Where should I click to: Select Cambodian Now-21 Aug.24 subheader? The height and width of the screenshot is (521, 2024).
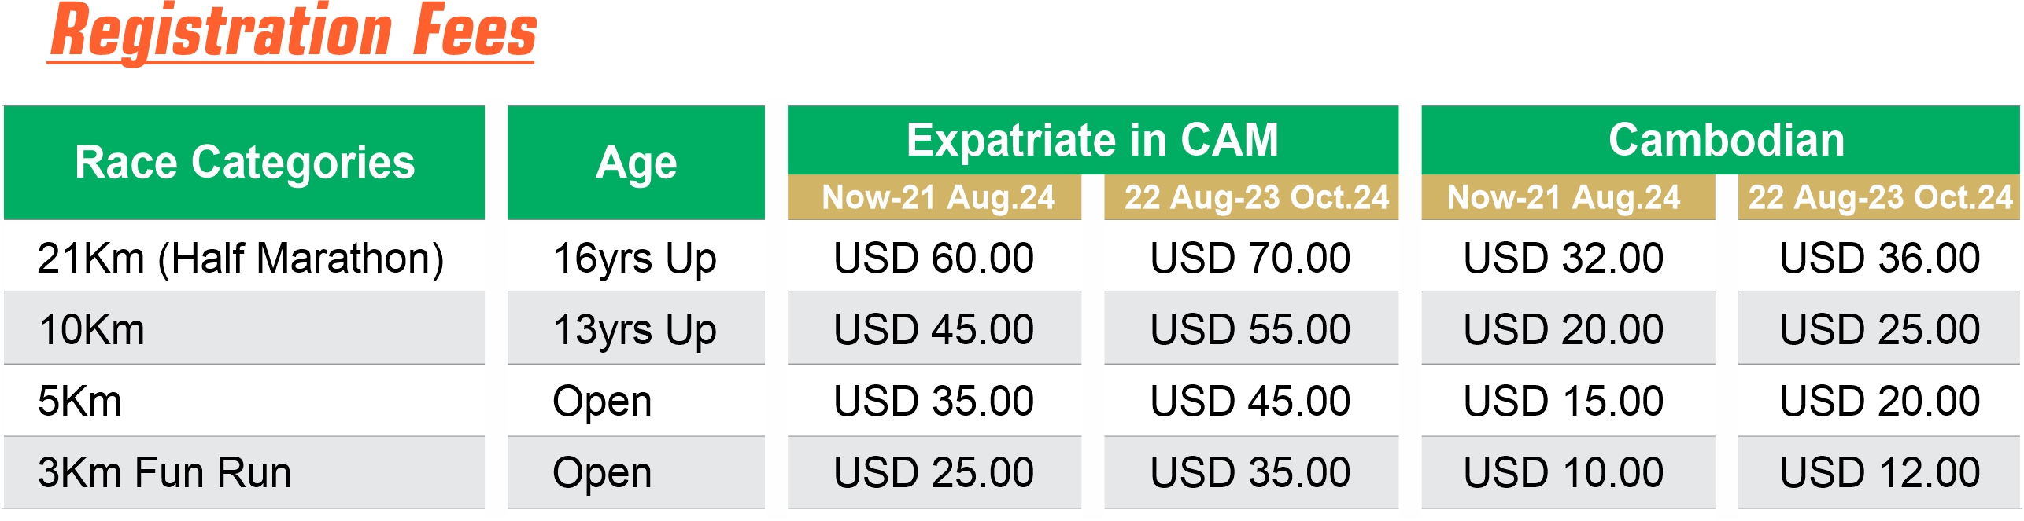[x=1568, y=197]
